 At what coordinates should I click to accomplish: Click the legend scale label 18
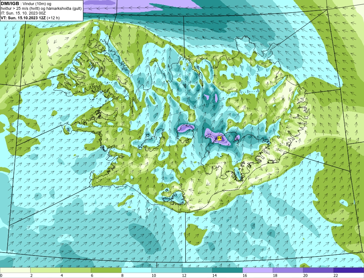point(275,275)
